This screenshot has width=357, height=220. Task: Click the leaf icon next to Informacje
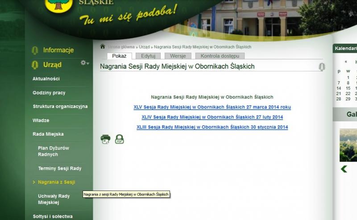[x=35, y=50]
